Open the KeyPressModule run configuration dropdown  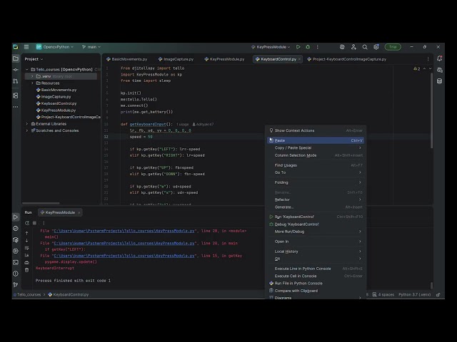click(x=271, y=47)
